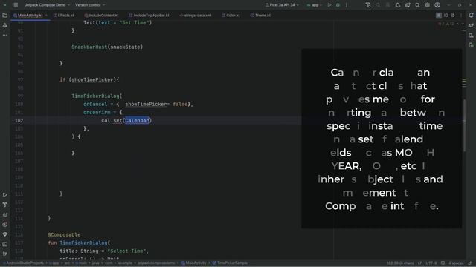Open Notifications bell in right sidebar
This screenshot has height=267, width=476.
[471, 16]
